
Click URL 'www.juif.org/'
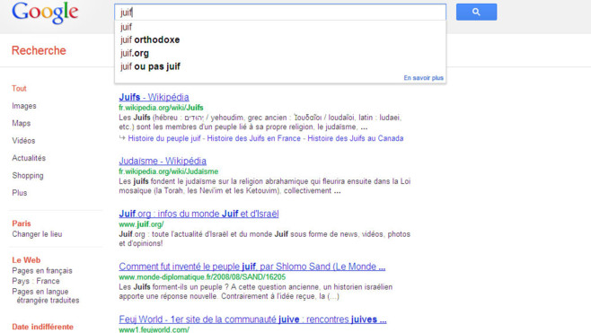click(141, 224)
